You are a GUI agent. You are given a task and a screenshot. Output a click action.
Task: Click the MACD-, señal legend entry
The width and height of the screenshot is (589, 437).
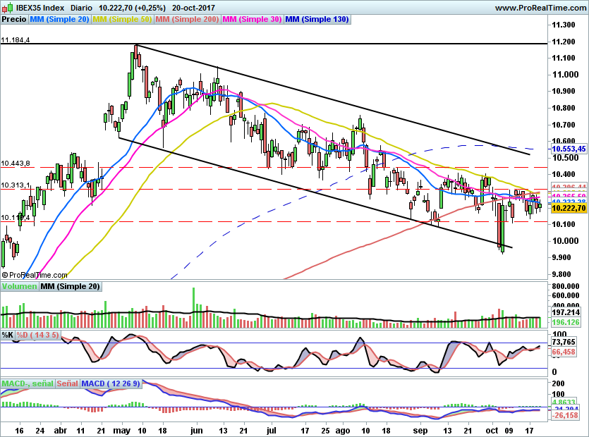tap(26, 383)
